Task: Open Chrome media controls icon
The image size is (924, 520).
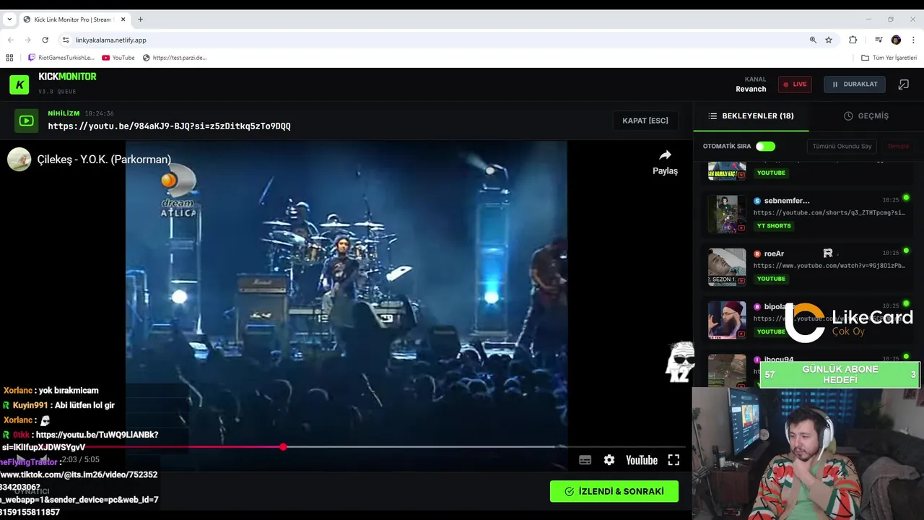Action: pyautogui.click(x=879, y=40)
